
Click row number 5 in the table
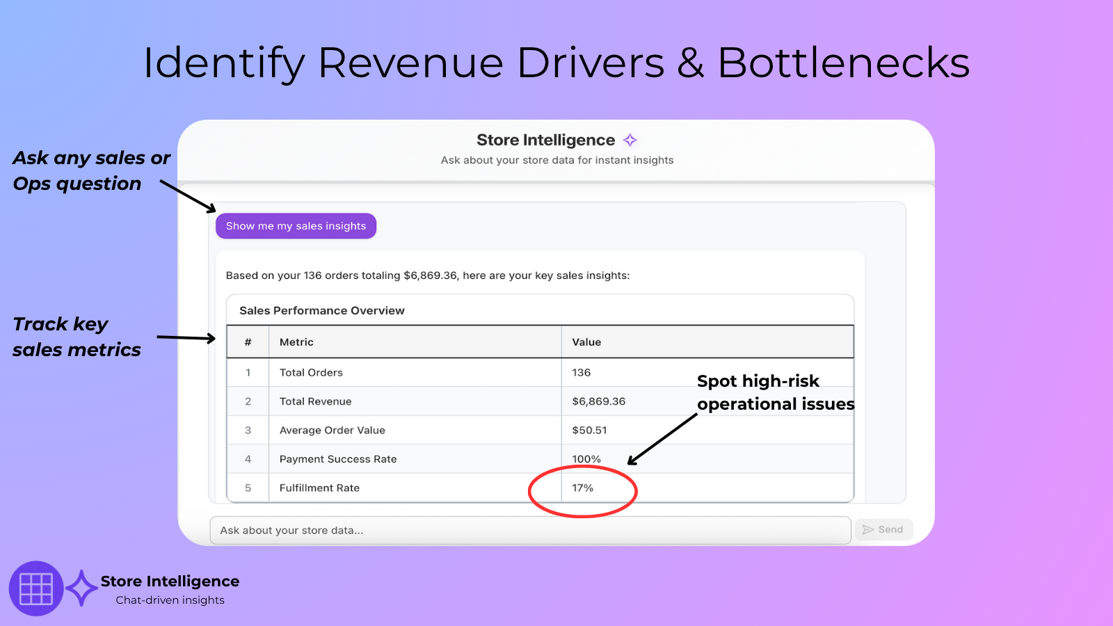[x=248, y=488]
